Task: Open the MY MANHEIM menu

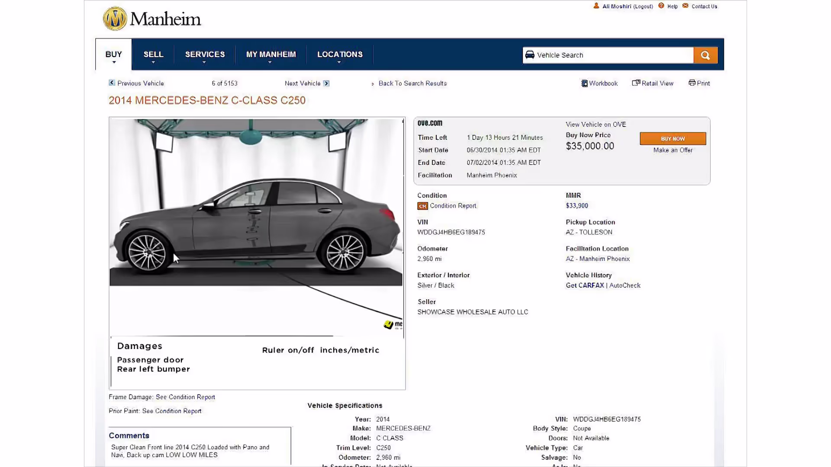Action: pos(271,54)
